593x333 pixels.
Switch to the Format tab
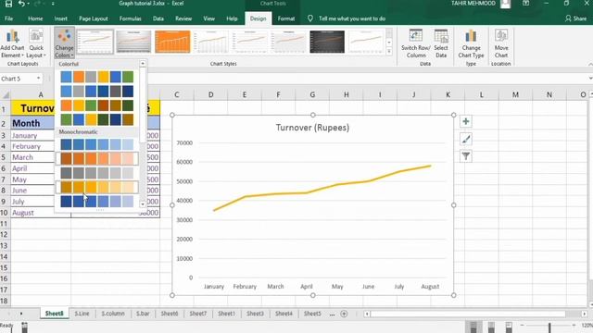(286, 18)
